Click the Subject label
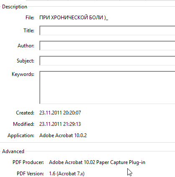Screen dimensions: 175x177 tap(26, 61)
